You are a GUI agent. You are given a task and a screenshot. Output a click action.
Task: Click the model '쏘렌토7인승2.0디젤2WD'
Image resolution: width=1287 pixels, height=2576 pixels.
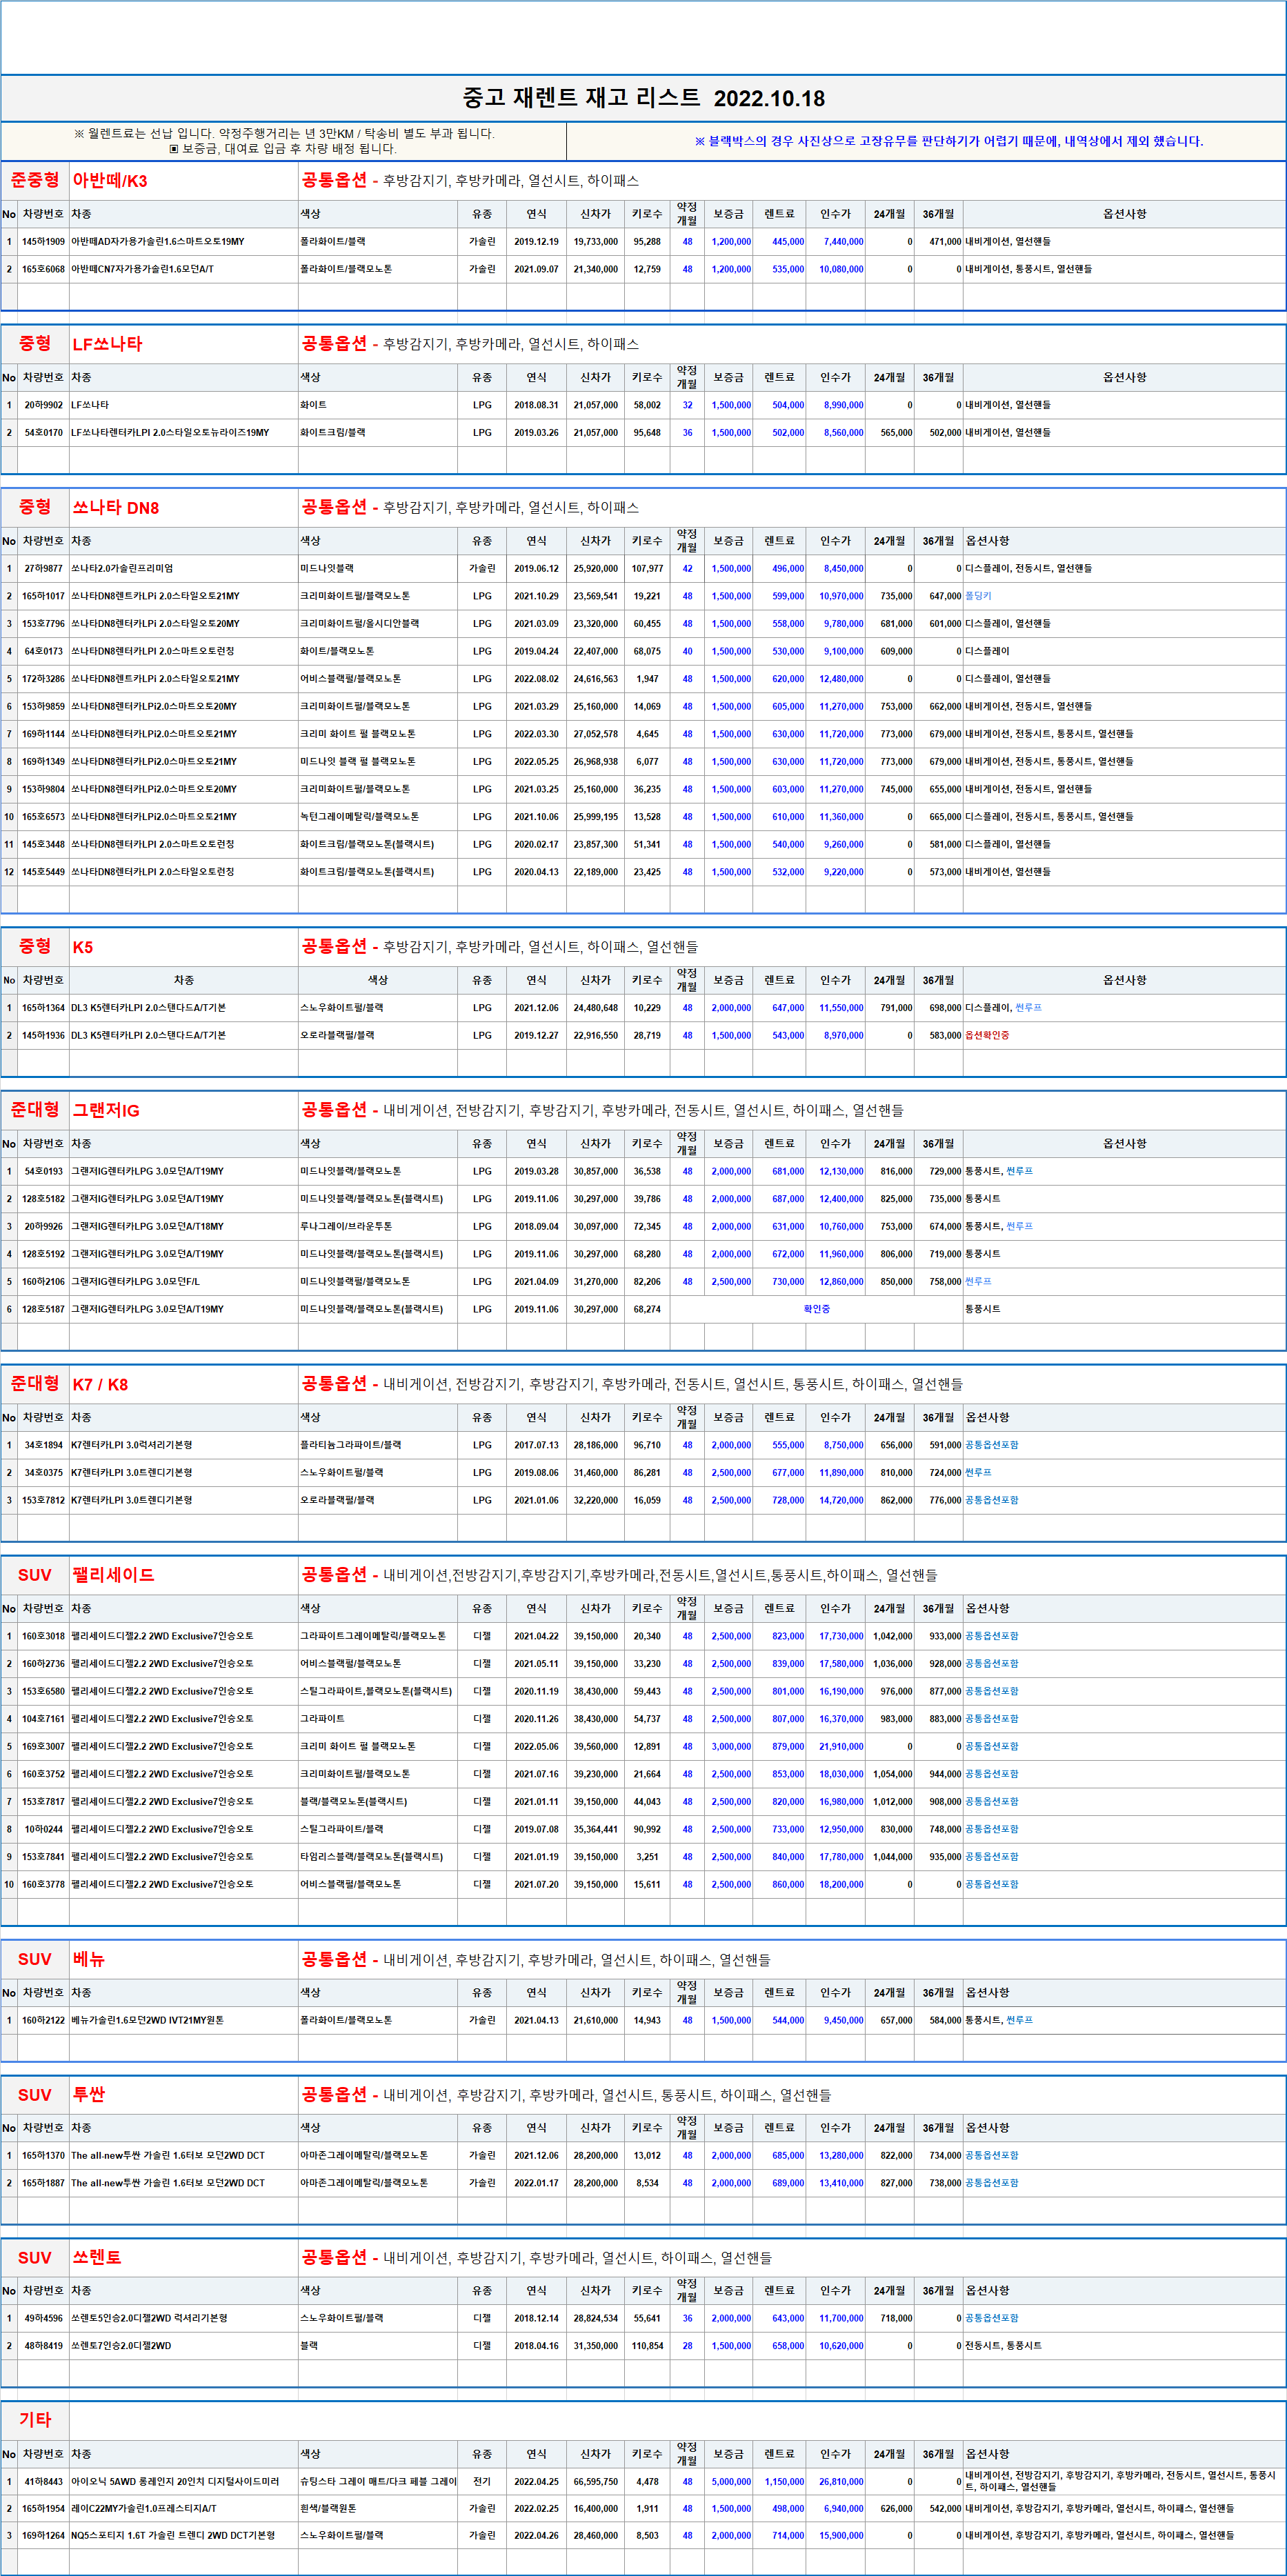tap(121, 2345)
